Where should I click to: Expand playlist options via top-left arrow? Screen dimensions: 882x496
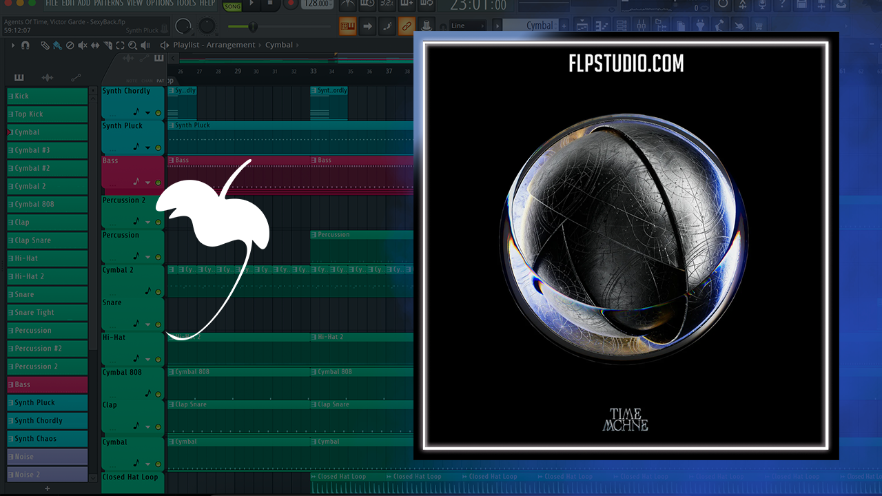12,45
